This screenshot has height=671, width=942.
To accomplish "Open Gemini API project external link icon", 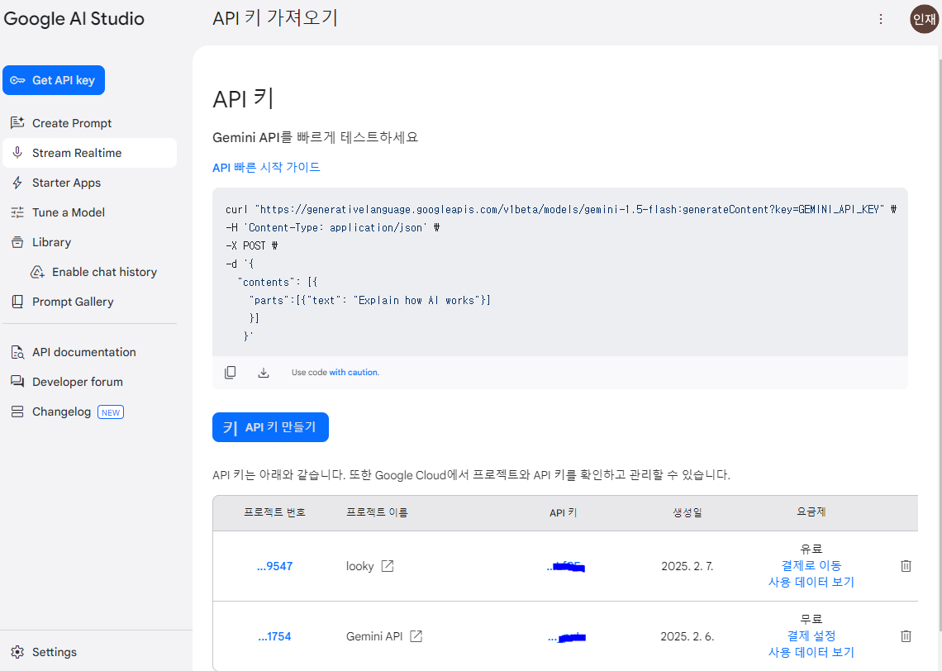I will (416, 636).
